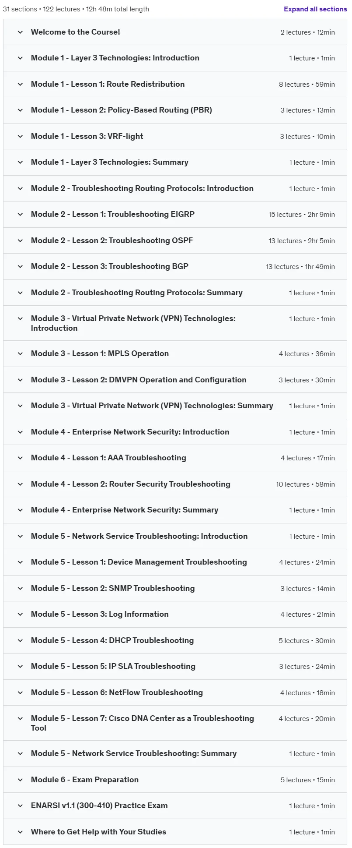Screen dimensions: 352x848
Task: Expand IP SLA Troubleshooting section
Action: coord(175,667)
